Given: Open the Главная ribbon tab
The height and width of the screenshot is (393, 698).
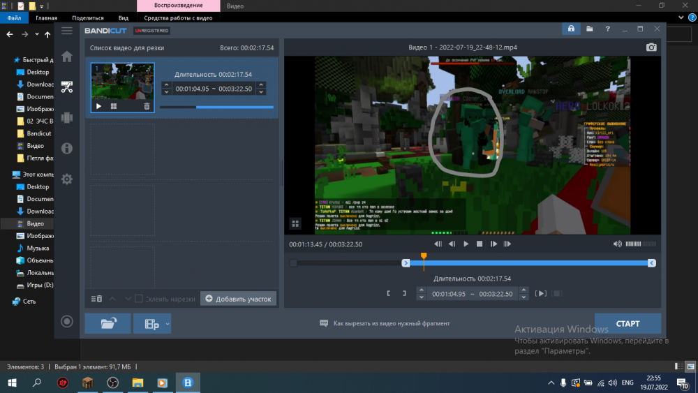Looking at the screenshot, I should click(x=46, y=18).
